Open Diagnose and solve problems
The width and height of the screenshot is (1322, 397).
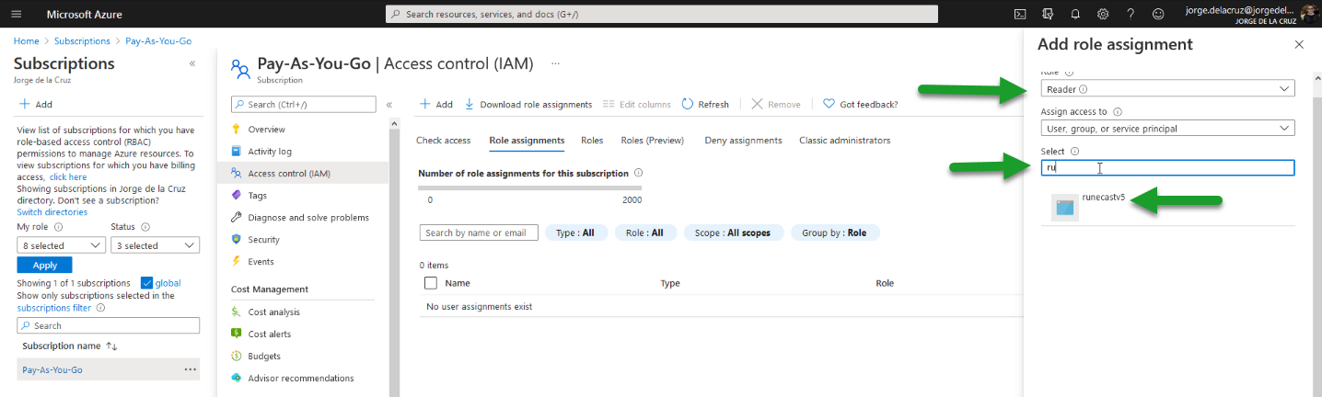308,218
